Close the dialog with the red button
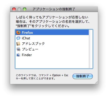The height and width of the screenshot is (98, 108). pos(14,9)
